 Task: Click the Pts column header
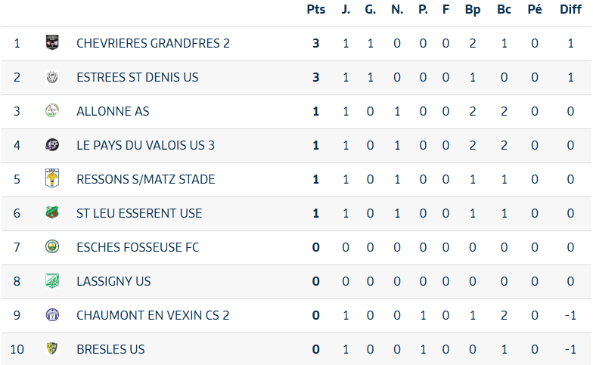click(x=315, y=10)
